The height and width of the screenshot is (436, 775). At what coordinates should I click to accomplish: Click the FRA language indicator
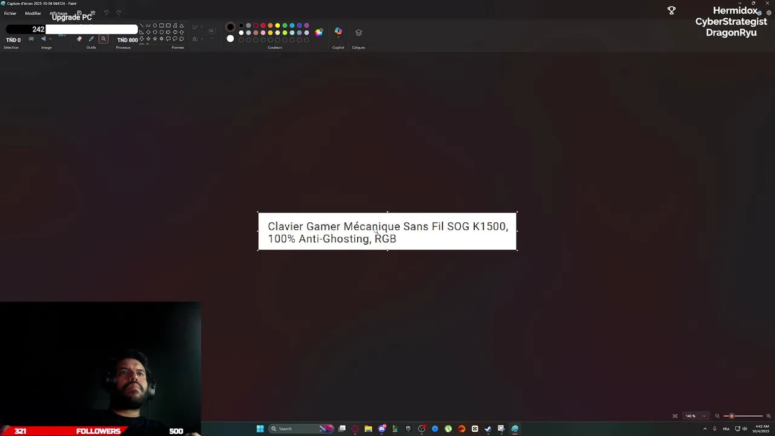pyautogui.click(x=726, y=429)
